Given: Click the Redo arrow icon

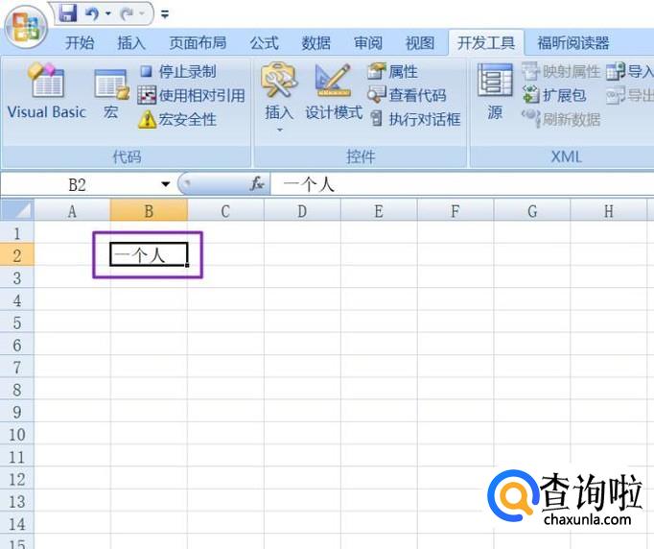Looking at the screenshot, I should (x=127, y=14).
